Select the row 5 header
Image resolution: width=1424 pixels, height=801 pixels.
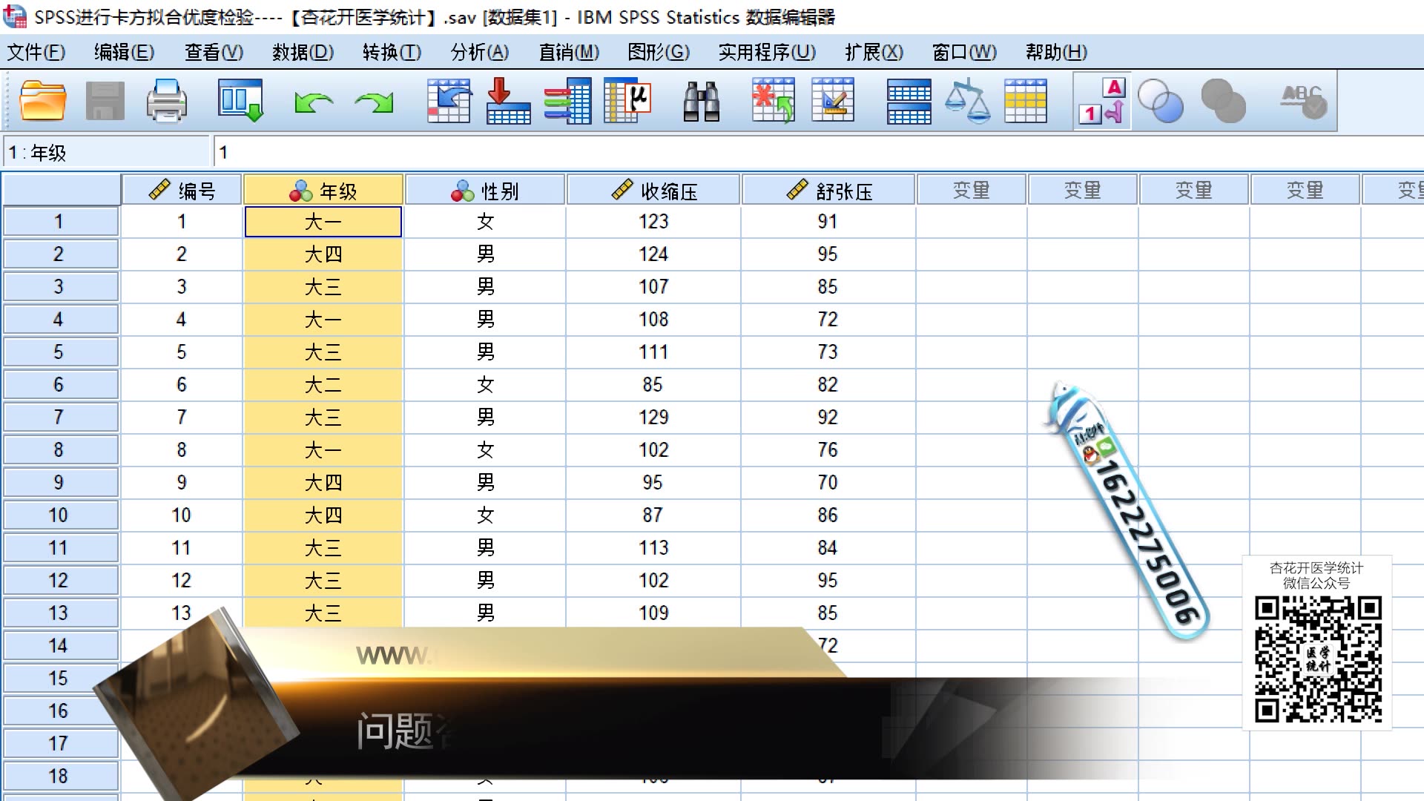tap(59, 352)
